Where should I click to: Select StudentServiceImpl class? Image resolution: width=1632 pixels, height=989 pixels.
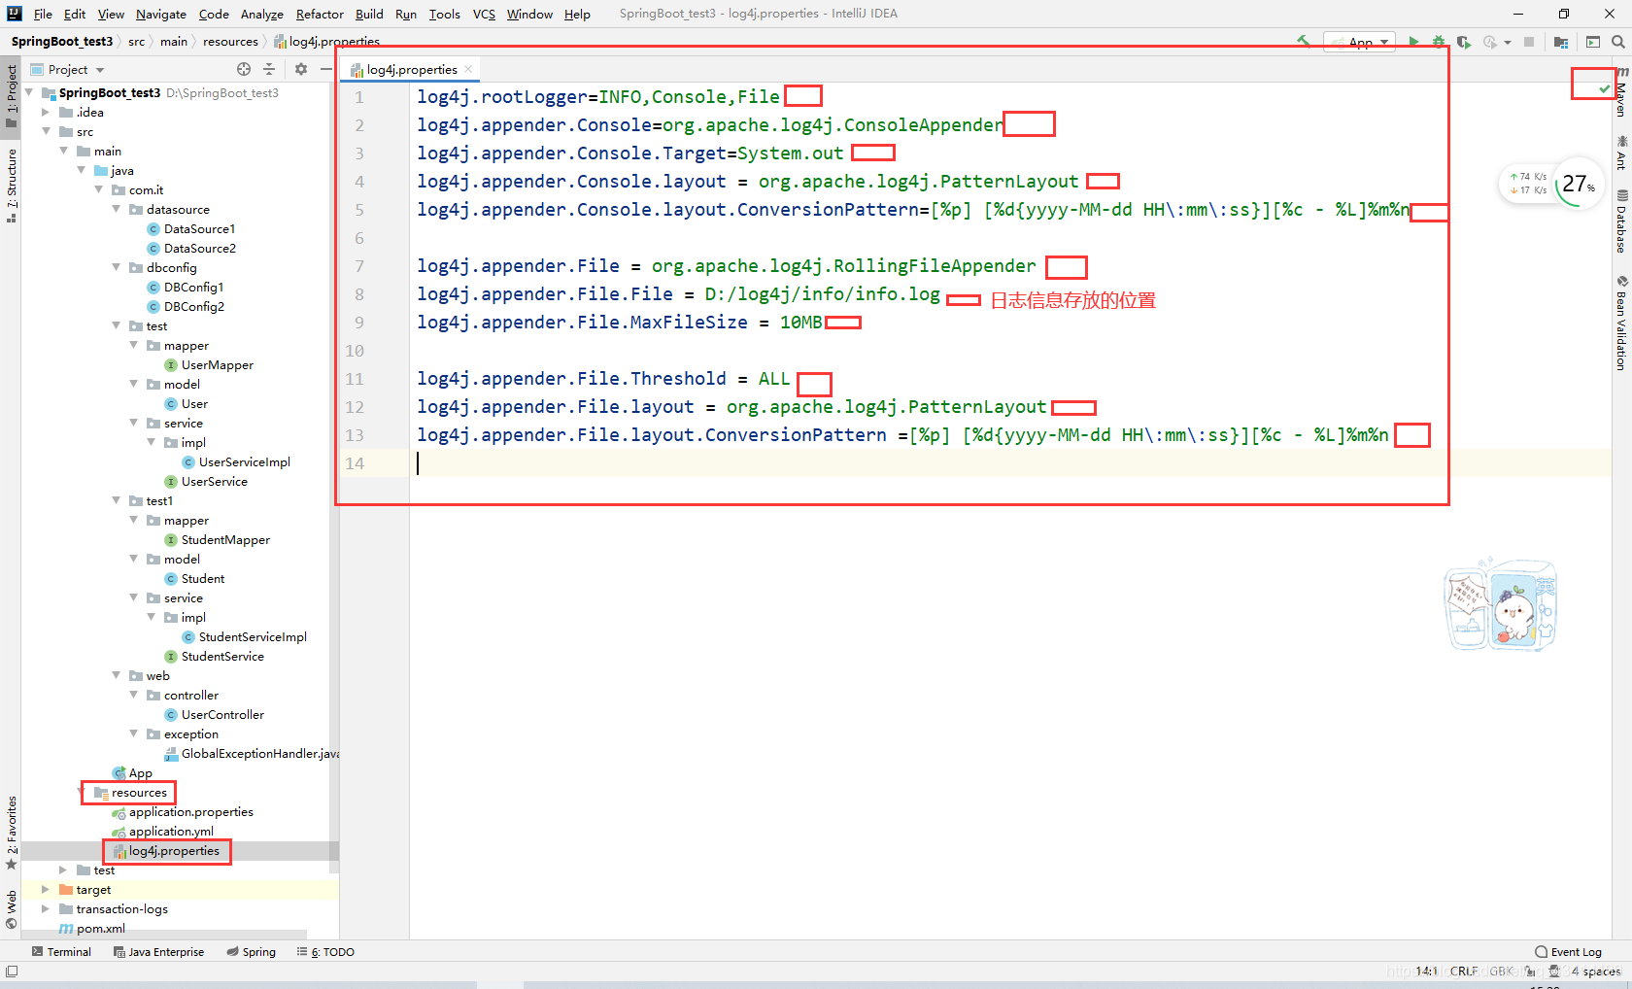pyautogui.click(x=253, y=636)
